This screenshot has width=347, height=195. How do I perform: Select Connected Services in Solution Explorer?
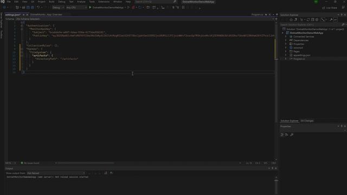[x=304, y=37]
